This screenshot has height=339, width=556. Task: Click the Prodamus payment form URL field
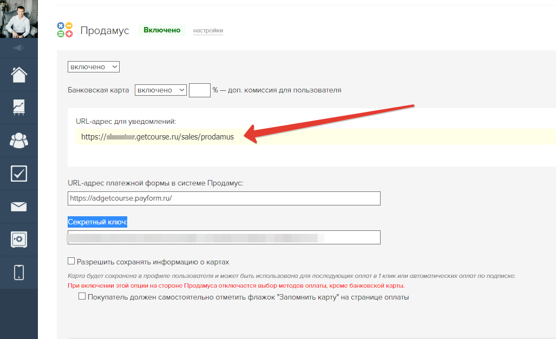pos(224,198)
